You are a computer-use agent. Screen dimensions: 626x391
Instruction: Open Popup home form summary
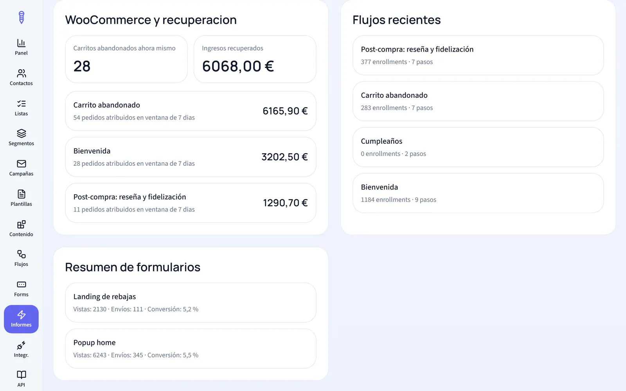point(191,348)
